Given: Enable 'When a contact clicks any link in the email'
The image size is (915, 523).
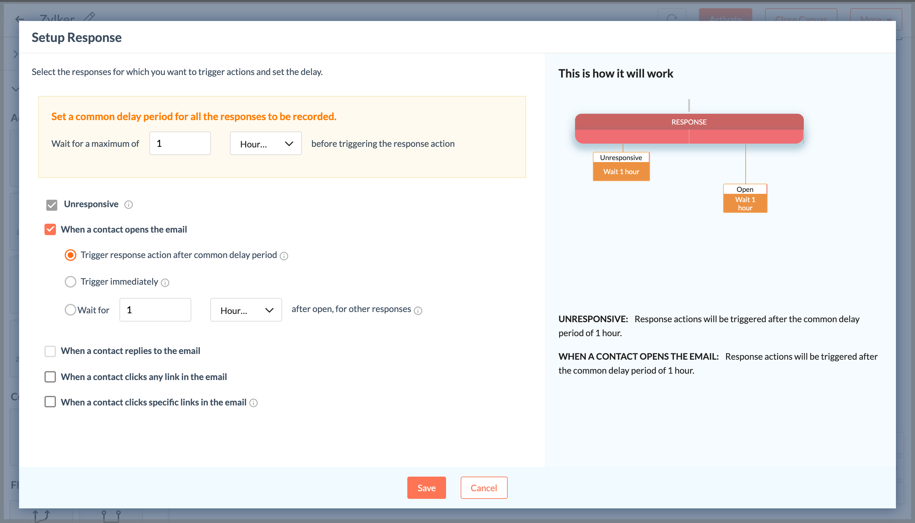Looking at the screenshot, I should (50, 377).
